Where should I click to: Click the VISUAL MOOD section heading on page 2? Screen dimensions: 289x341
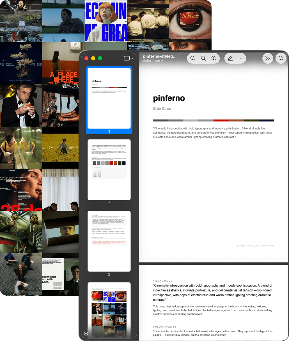[163, 281]
